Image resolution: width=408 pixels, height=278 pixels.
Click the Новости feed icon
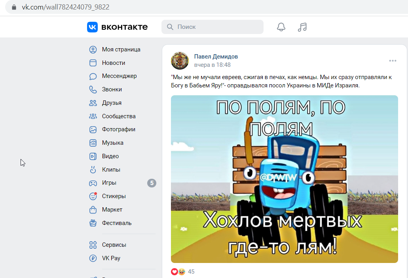tap(93, 63)
